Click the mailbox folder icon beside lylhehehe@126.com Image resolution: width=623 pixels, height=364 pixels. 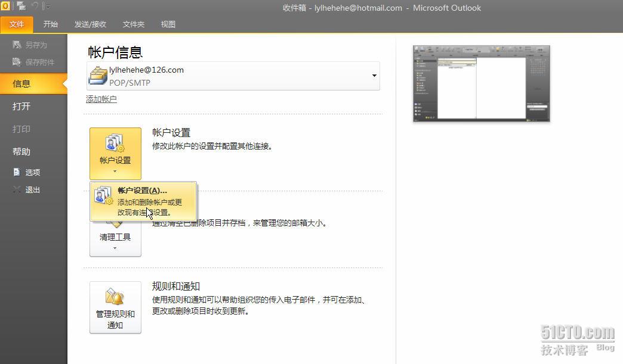(x=98, y=76)
